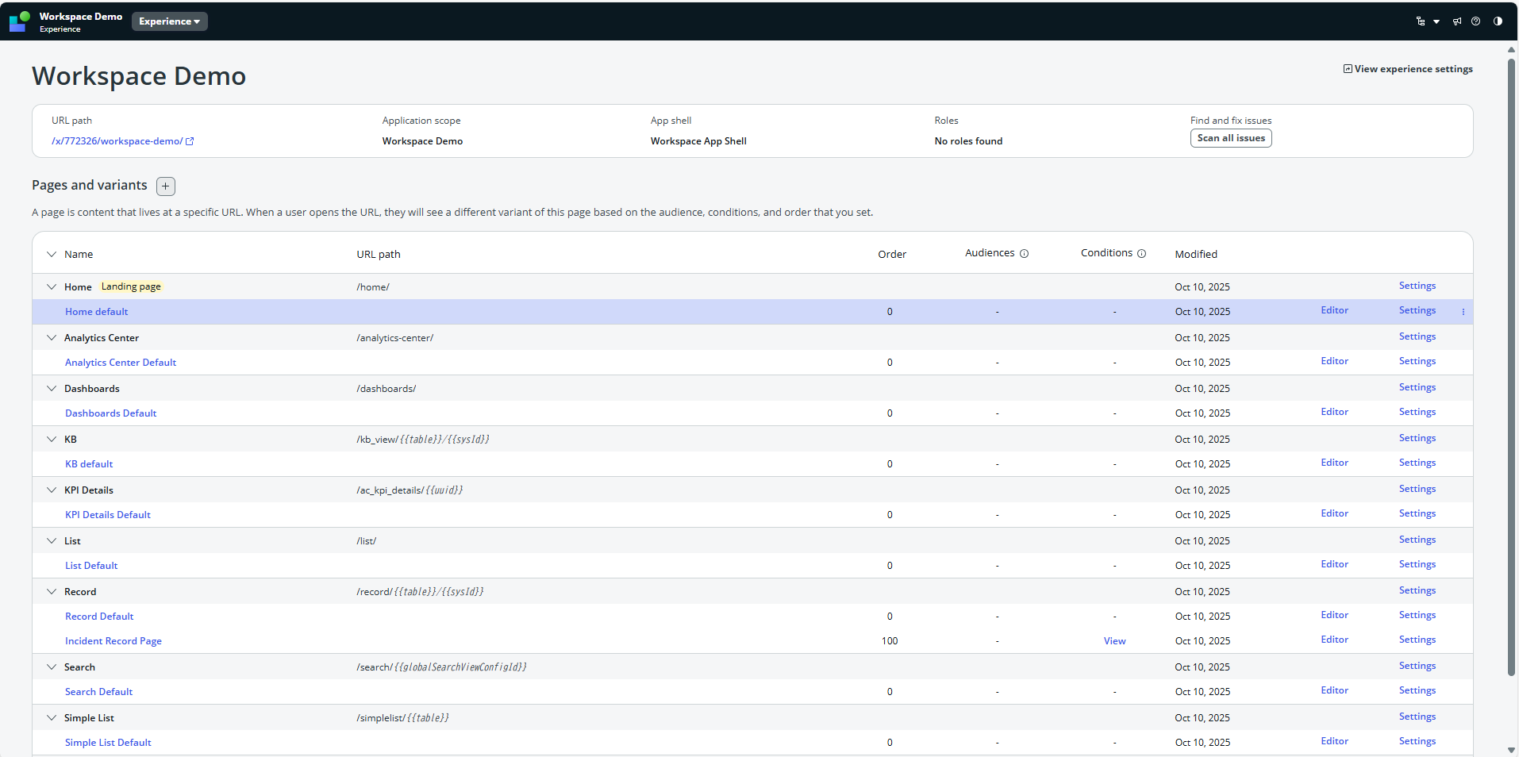Toggle the contrast theme icon
Image resolution: width=1519 pixels, height=757 pixels.
point(1498,21)
